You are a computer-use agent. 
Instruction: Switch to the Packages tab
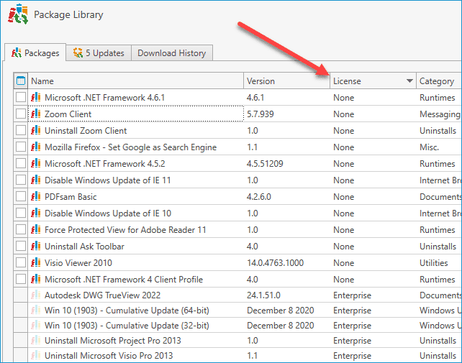click(x=35, y=53)
